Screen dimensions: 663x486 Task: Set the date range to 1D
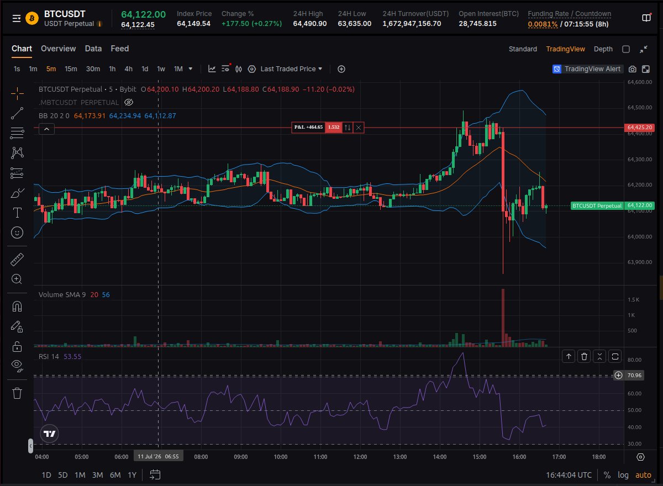point(46,475)
